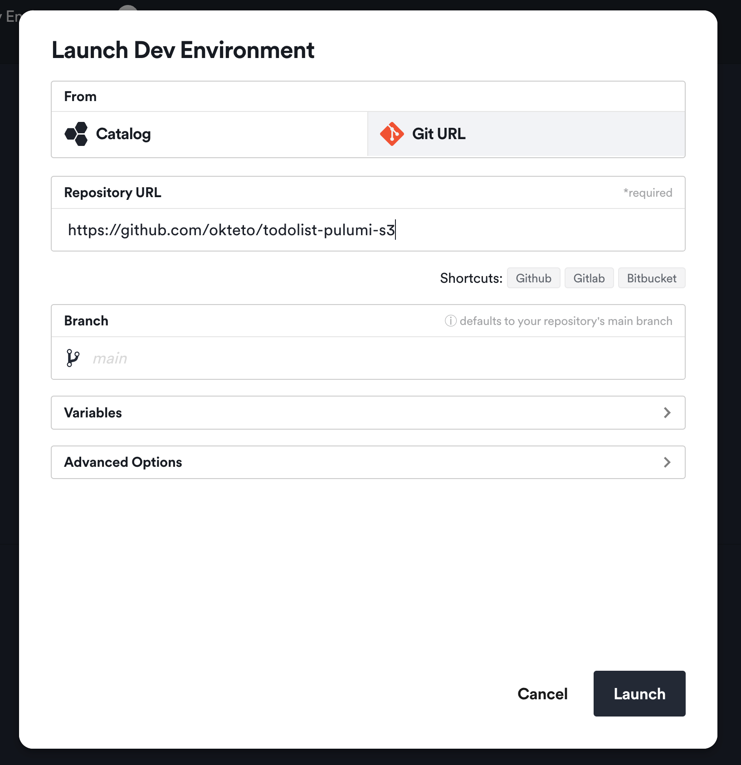This screenshot has width=741, height=765.
Task: Click the 'Branch' section label
Action: [x=86, y=321]
